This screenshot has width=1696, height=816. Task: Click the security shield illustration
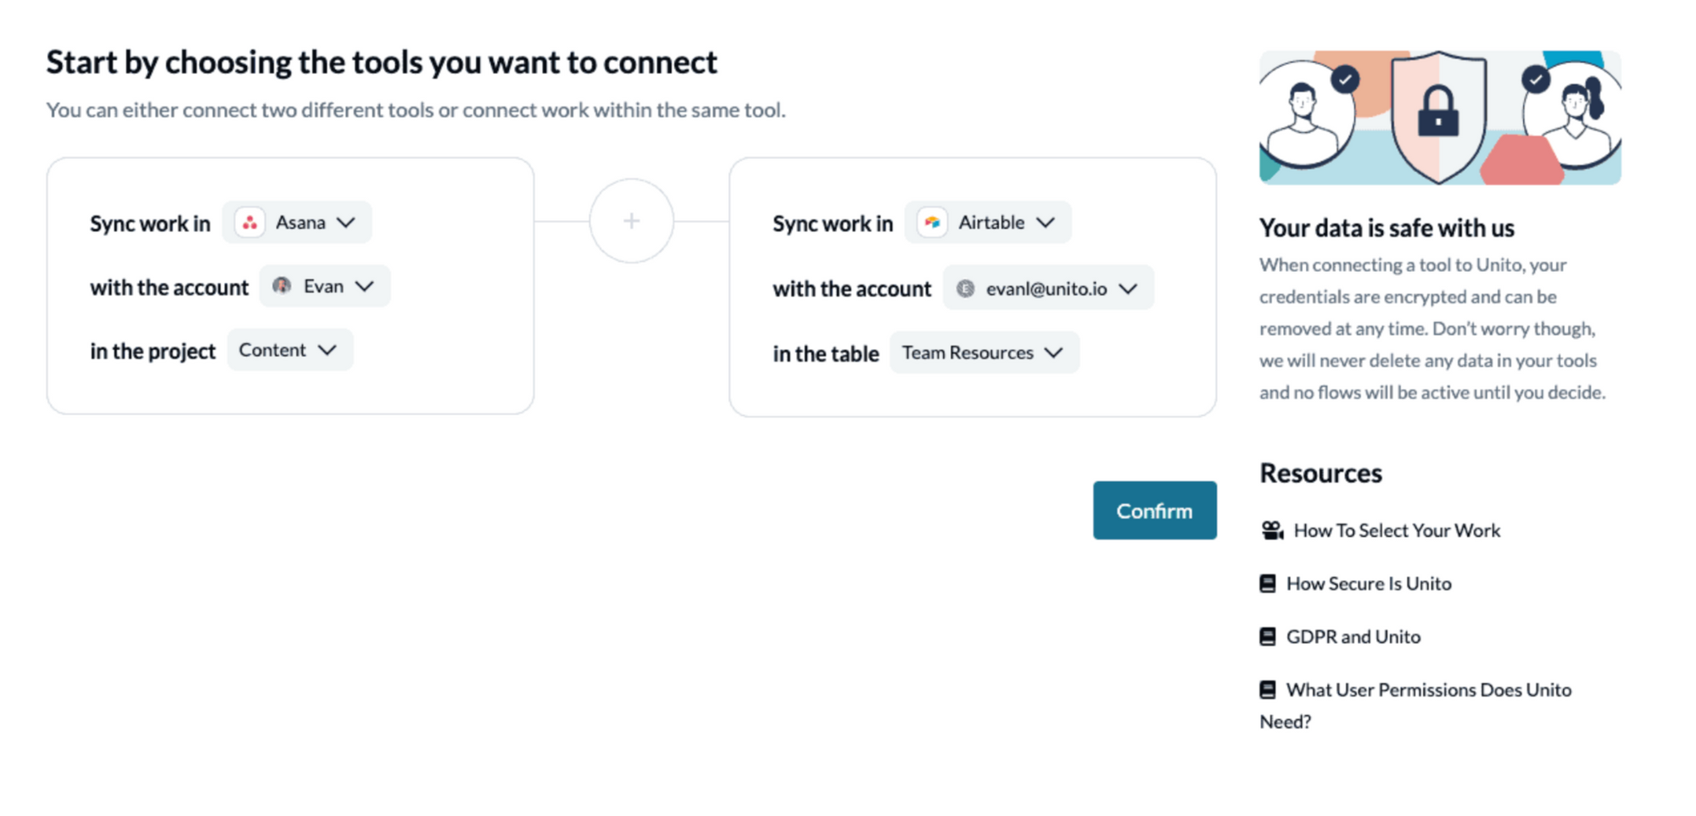(1439, 117)
